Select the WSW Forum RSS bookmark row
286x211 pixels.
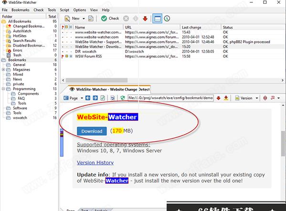click(173, 56)
